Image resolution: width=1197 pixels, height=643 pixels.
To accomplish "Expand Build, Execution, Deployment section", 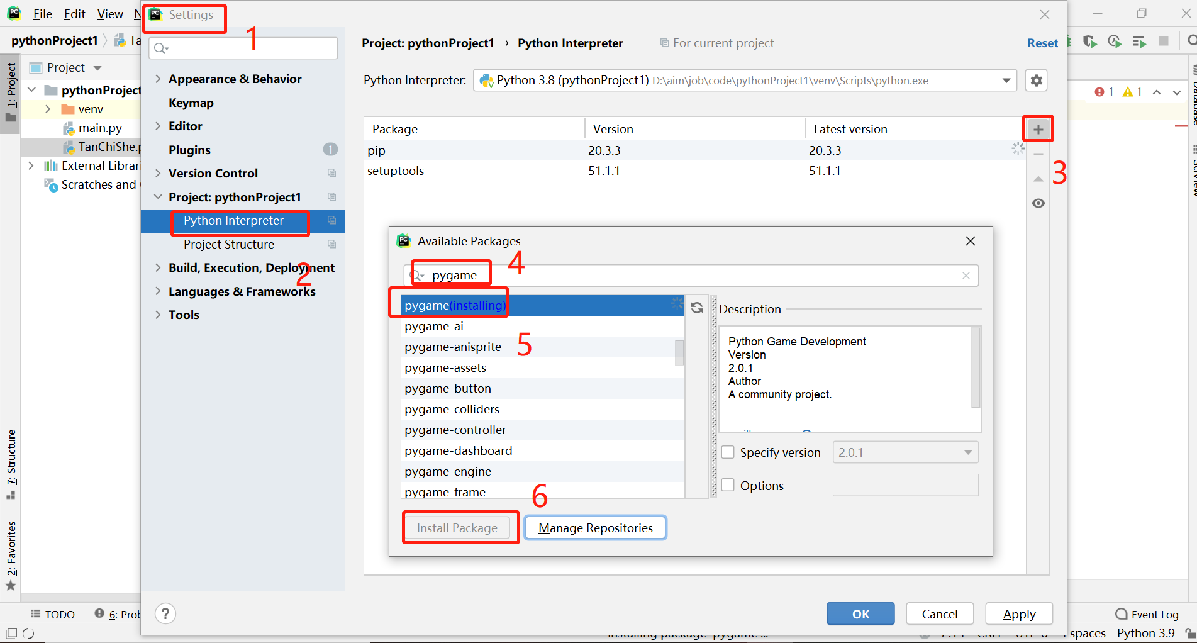I will [x=158, y=267].
